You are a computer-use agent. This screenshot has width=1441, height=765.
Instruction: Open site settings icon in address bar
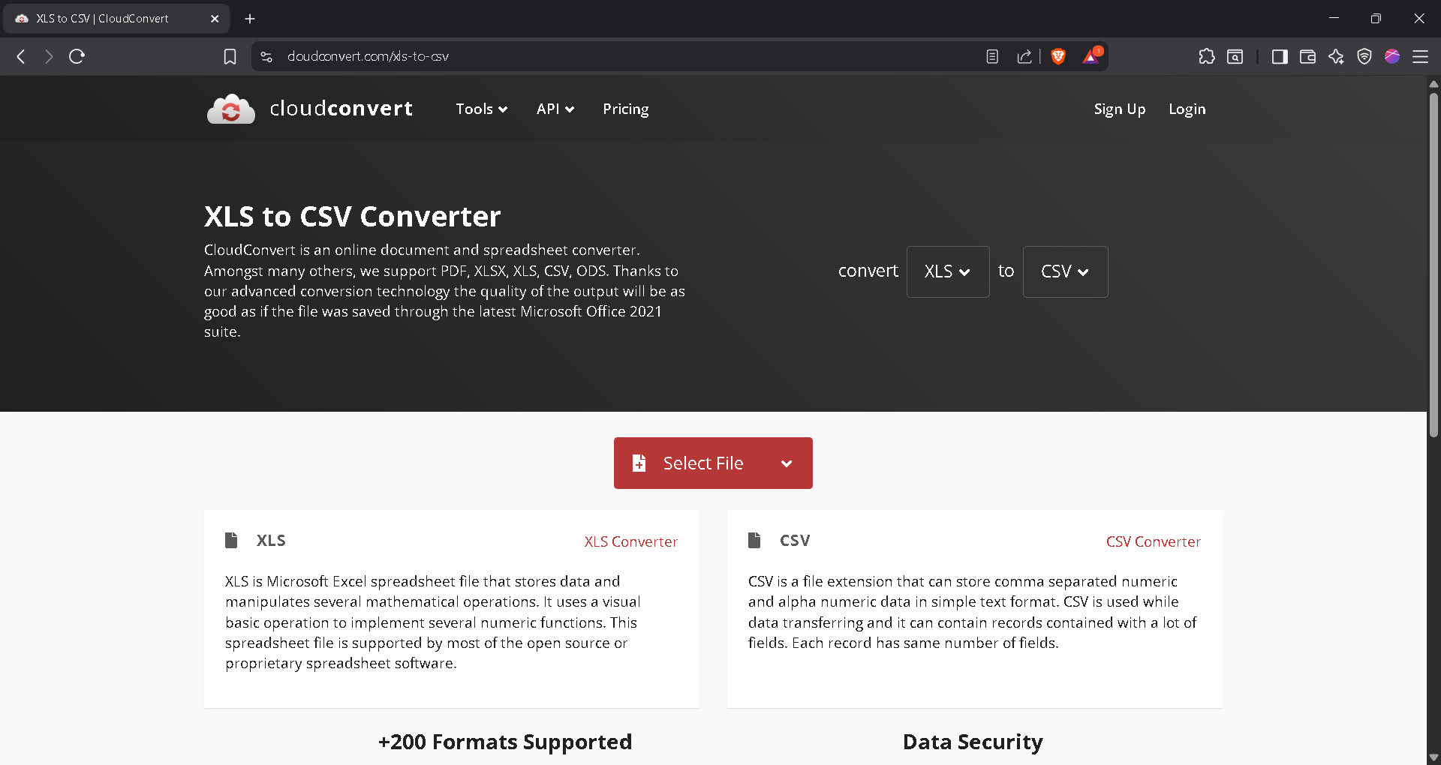pyautogui.click(x=266, y=56)
